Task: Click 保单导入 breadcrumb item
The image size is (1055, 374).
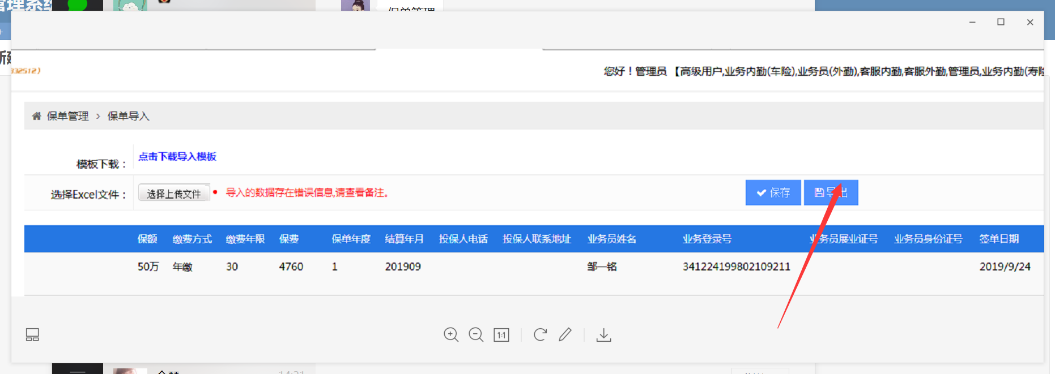Action: [x=129, y=116]
